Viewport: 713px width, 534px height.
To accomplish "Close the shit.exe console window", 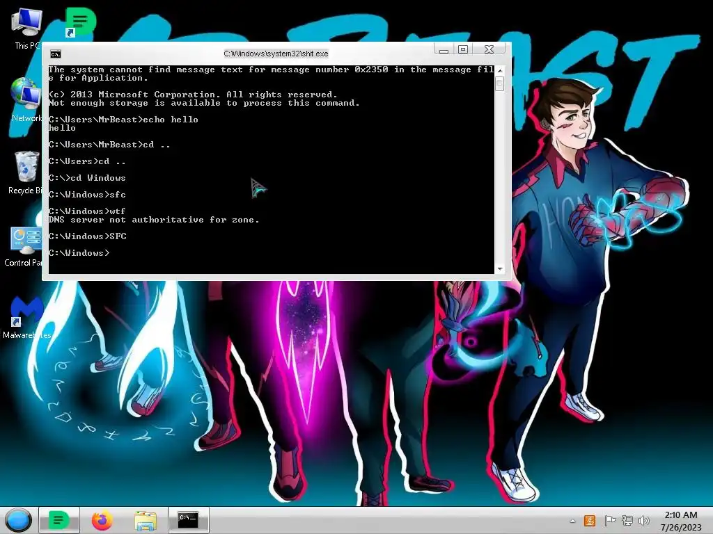I will (489, 49).
